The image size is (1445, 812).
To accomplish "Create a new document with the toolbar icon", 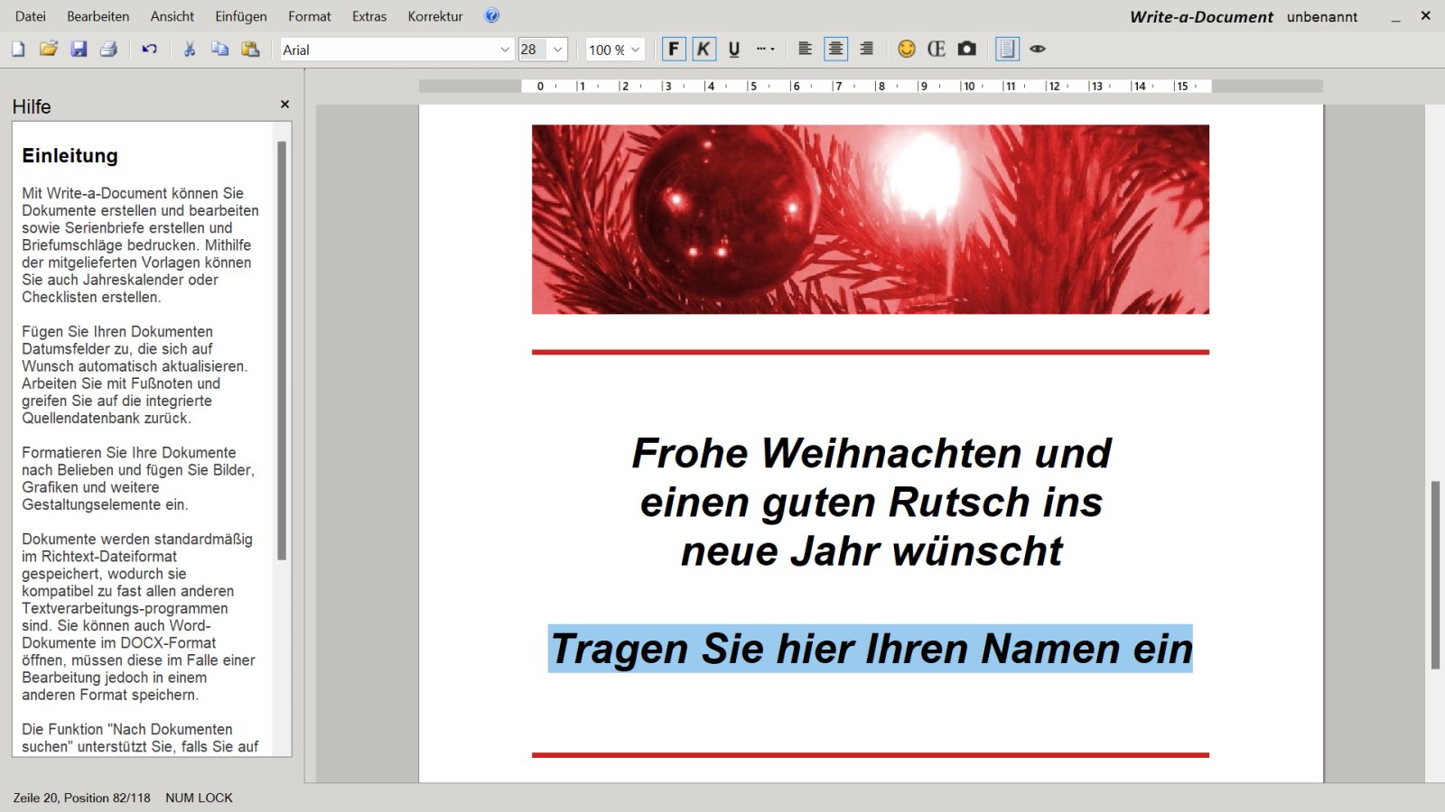I will [x=18, y=50].
